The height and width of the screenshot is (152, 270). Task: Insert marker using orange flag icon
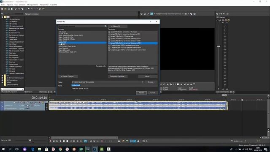(x=123, y=141)
